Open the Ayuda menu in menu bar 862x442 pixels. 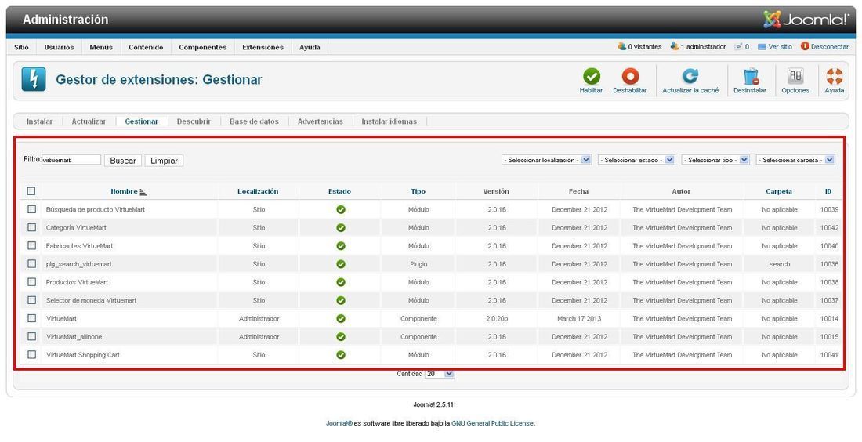(310, 47)
